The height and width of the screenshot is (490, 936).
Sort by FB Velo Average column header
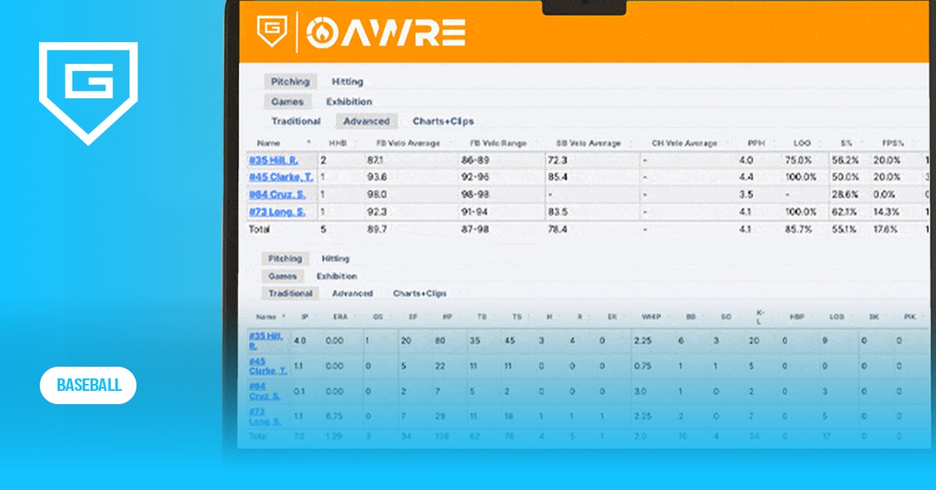tap(408, 144)
